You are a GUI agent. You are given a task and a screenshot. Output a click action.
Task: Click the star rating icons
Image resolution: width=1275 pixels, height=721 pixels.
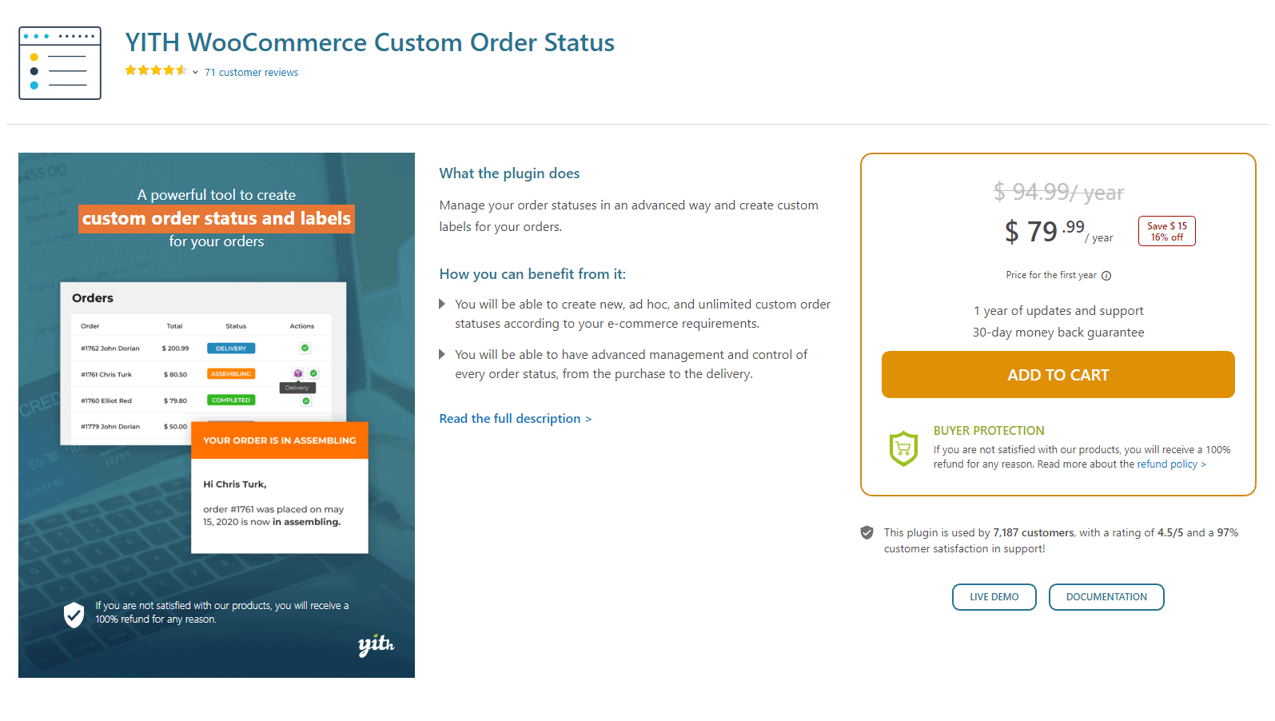(x=156, y=70)
